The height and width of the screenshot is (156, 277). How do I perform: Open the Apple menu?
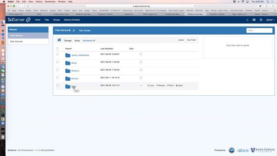(x=4, y=2)
